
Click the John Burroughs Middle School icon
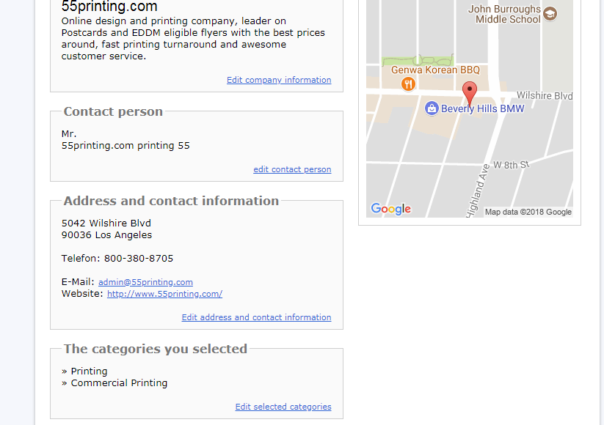pos(550,14)
